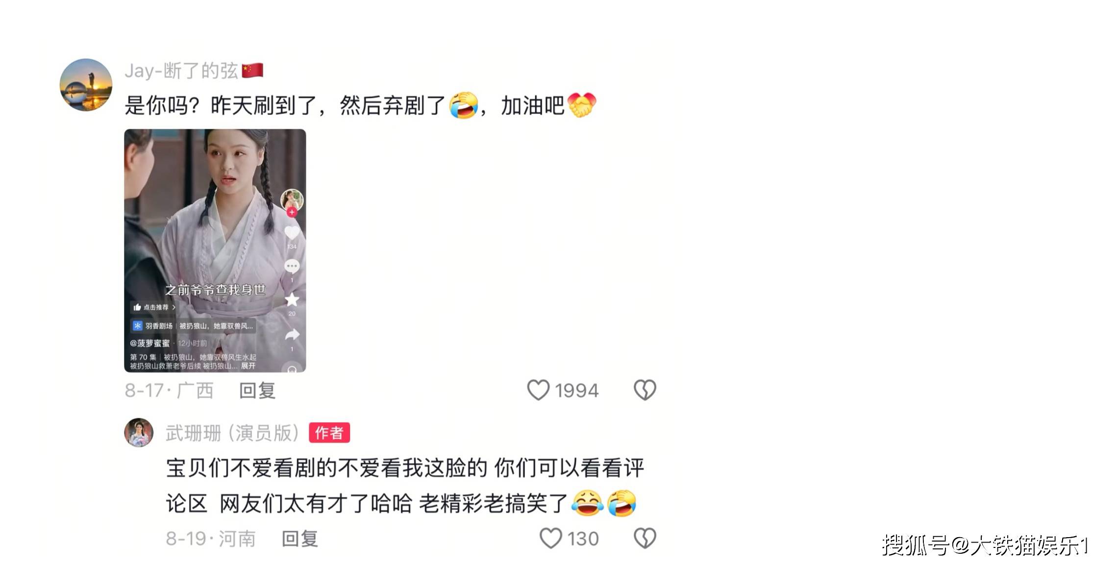The width and height of the screenshot is (1117, 569).
Task: Reply to 武珊珊's comment via 回复
Action: pyautogui.click(x=300, y=539)
